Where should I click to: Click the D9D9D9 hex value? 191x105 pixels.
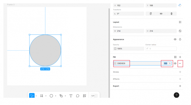click(121, 63)
